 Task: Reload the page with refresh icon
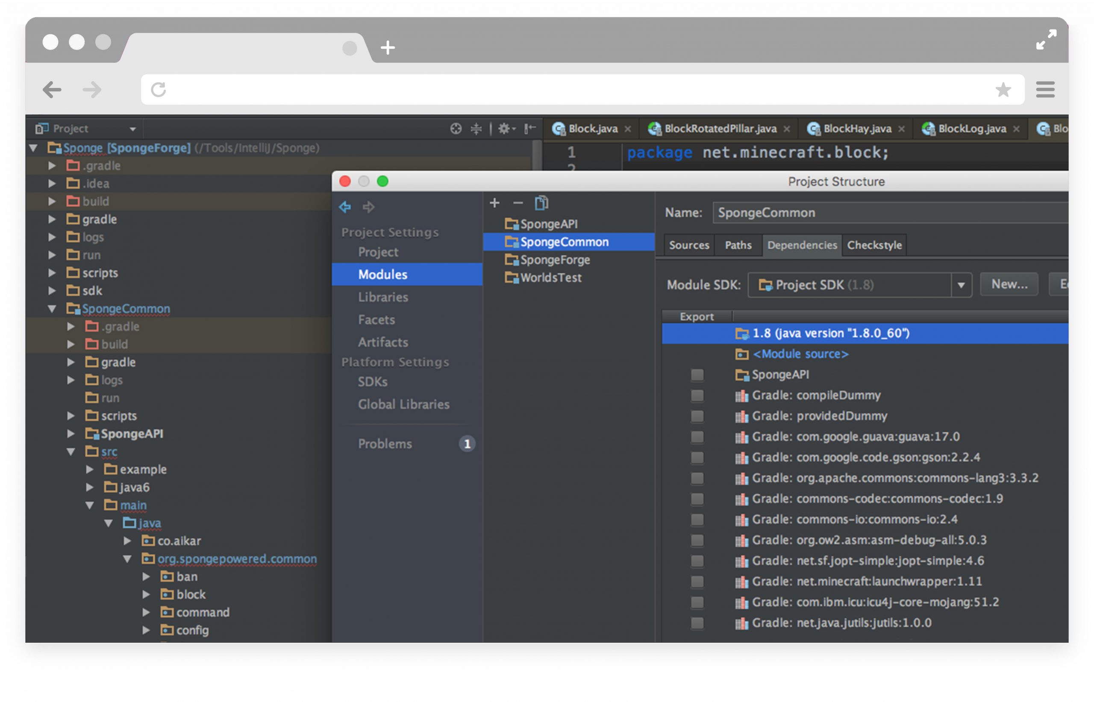tap(159, 90)
